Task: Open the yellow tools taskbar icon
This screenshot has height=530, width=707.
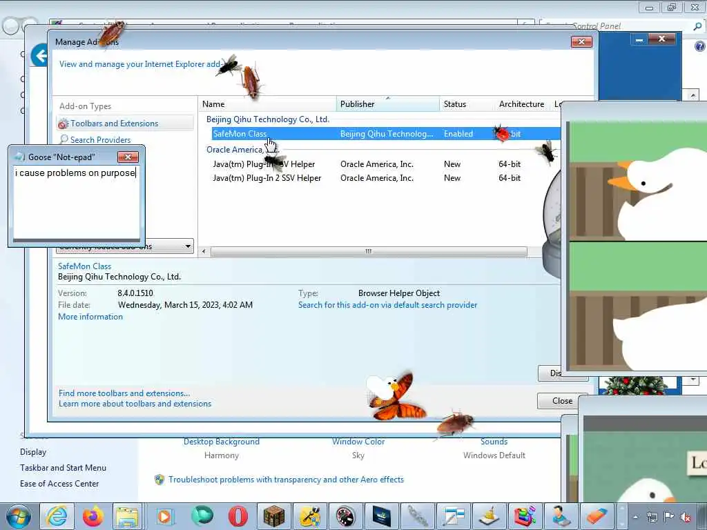Action: click(310, 516)
